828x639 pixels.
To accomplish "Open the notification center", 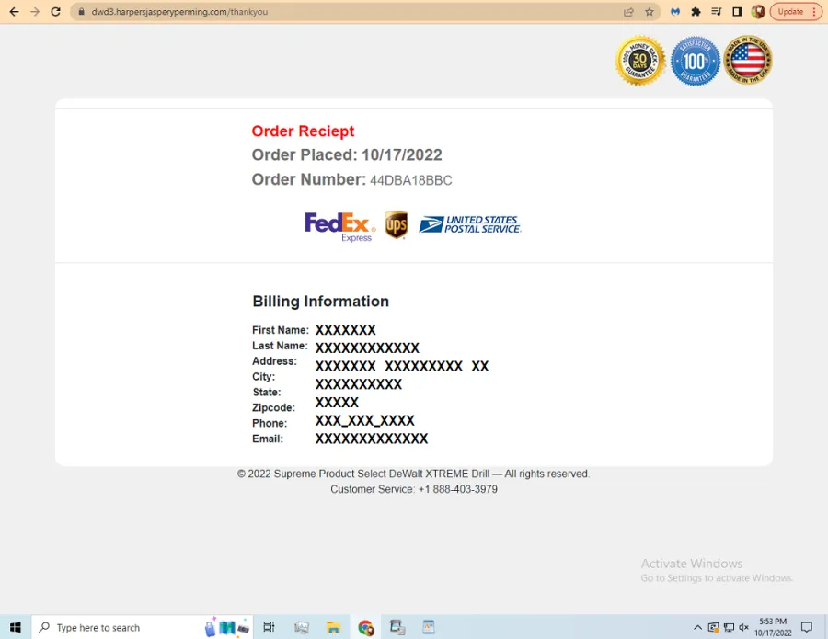I will [x=806, y=627].
